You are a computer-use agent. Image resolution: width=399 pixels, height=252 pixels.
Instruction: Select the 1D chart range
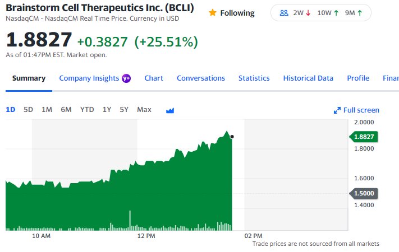[x=11, y=110]
